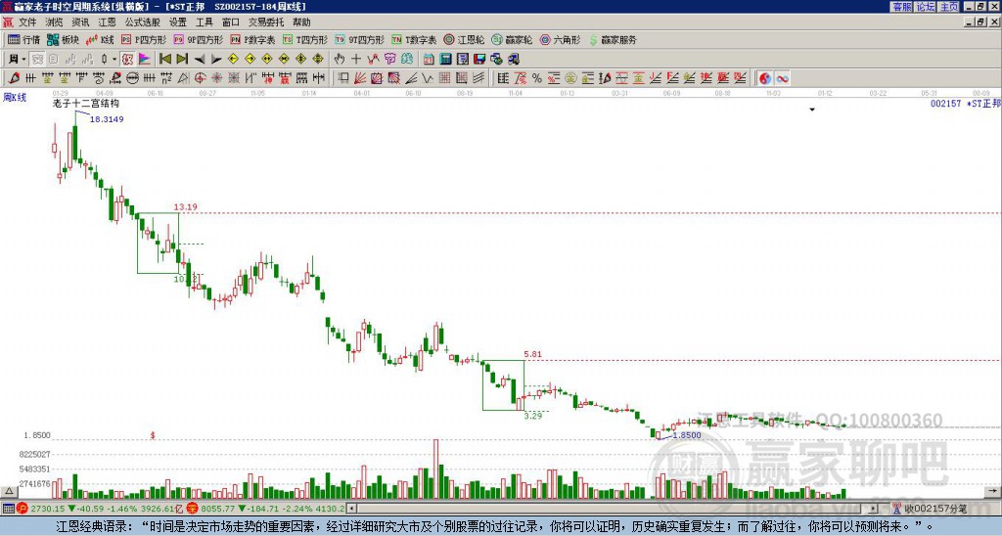Click the 沪 index badge in status bar
This screenshot has height=536, width=1002.
tap(23, 509)
